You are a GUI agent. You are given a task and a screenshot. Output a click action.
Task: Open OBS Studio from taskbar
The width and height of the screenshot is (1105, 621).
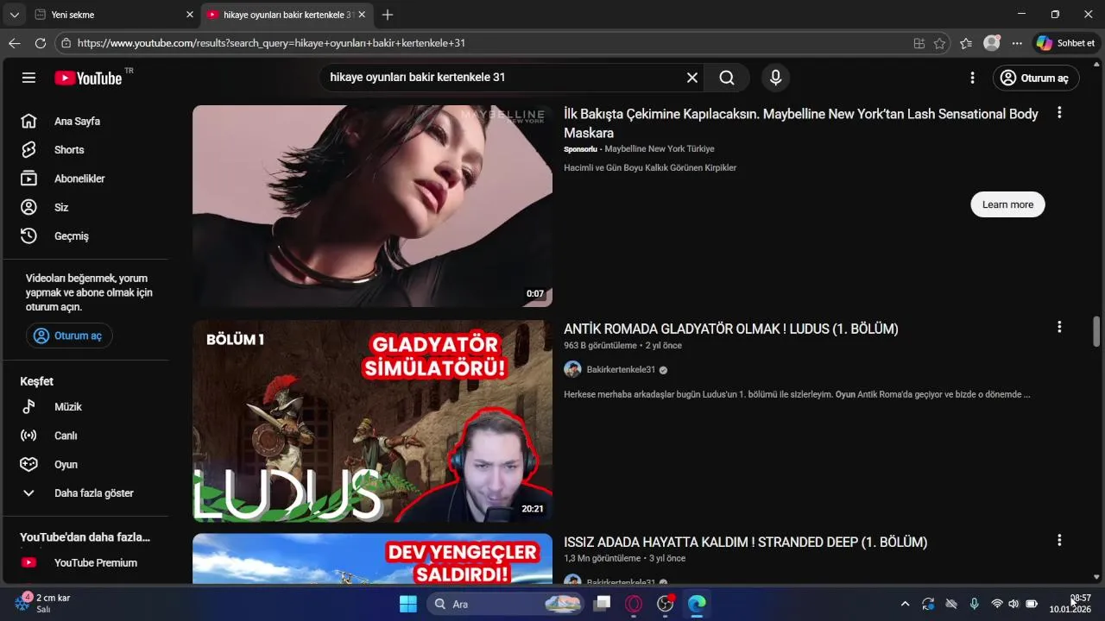[666, 604]
